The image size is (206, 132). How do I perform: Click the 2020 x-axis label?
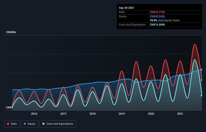tap(151, 114)
